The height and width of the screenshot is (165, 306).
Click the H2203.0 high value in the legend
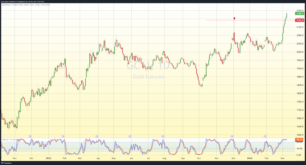tap(27, 5)
